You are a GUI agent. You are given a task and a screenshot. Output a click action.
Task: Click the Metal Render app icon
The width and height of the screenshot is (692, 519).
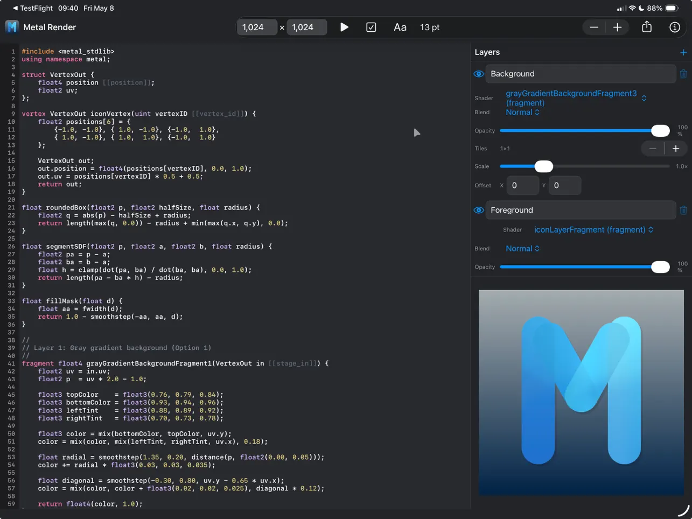12,27
